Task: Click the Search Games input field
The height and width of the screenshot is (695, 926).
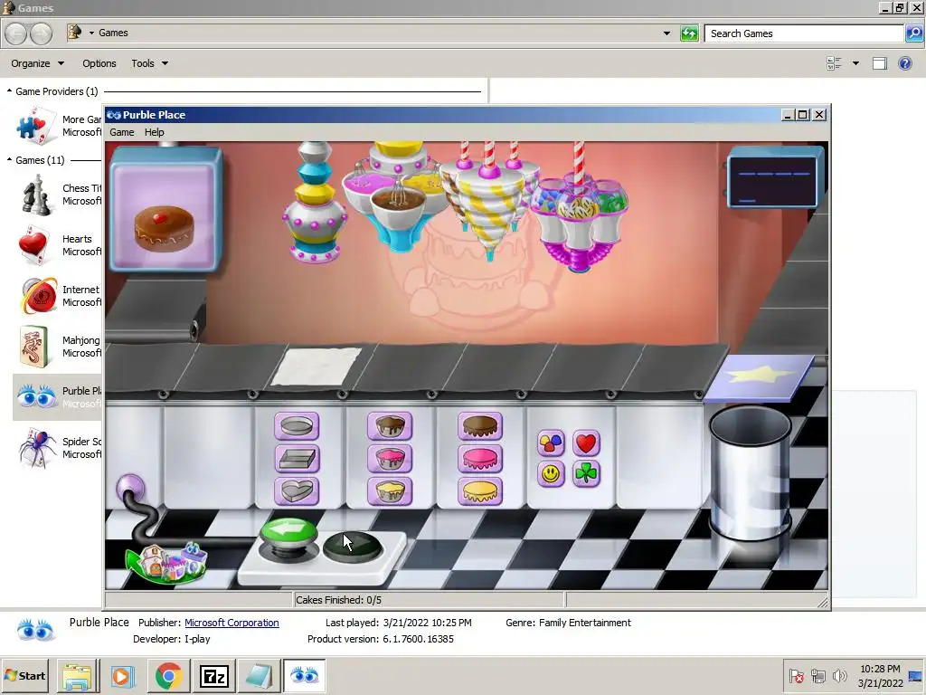Action: (804, 33)
